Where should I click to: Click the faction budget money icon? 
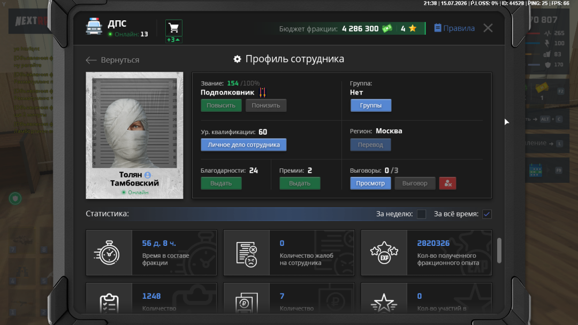tap(387, 28)
